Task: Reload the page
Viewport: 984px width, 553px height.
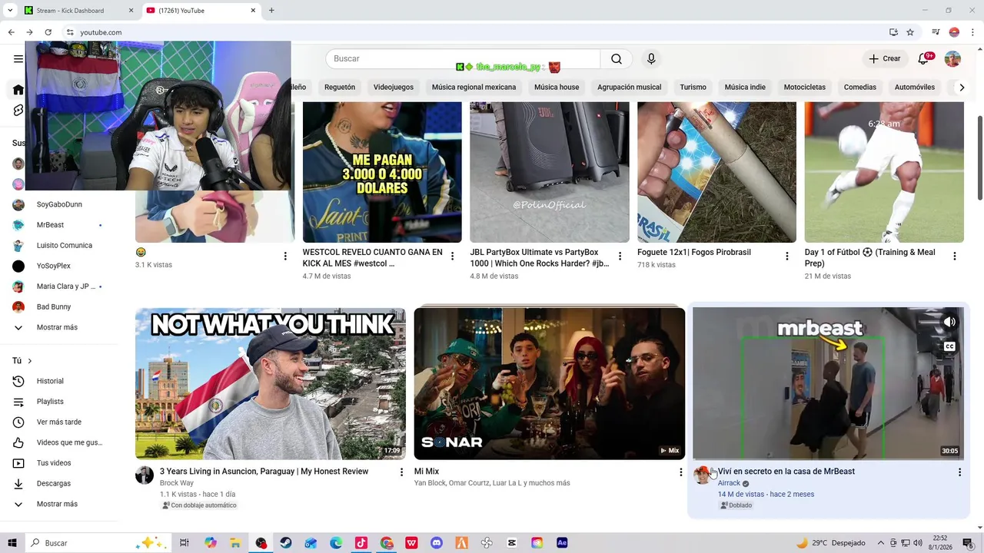Action: tap(48, 32)
